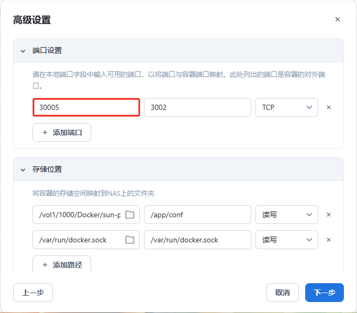Screen dimensions: 357x313
Task: Proceed with the 下一步 button
Action: (325, 293)
